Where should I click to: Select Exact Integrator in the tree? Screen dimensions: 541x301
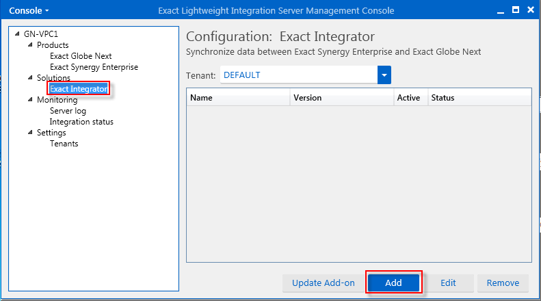[x=79, y=89]
